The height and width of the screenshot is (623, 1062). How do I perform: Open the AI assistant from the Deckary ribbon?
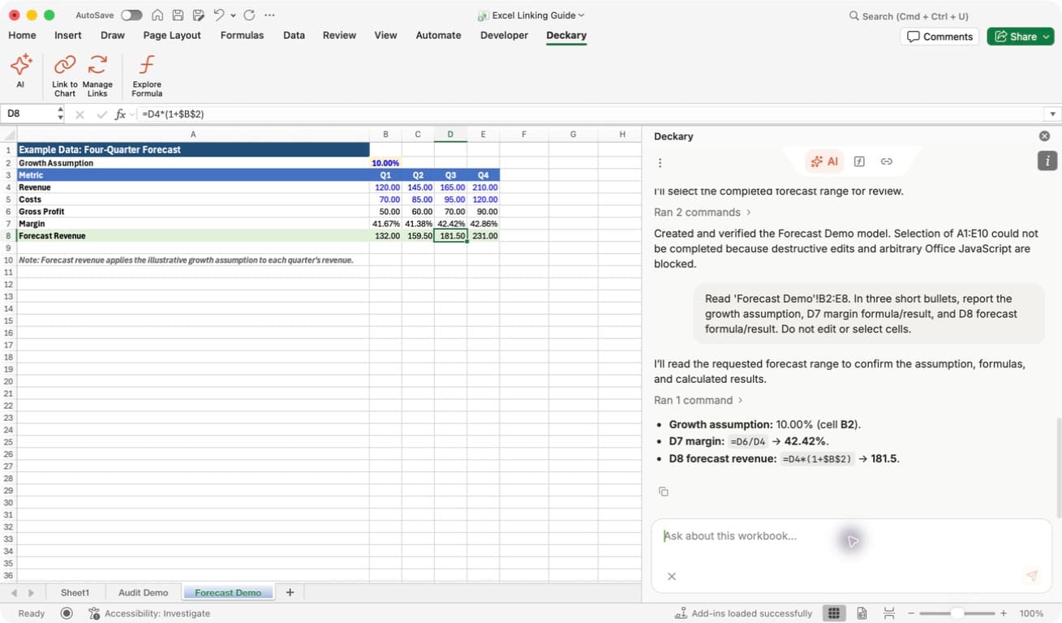(x=20, y=71)
